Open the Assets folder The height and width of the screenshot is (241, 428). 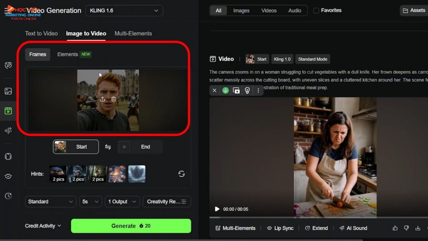pyautogui.click(x=414, y=10)
